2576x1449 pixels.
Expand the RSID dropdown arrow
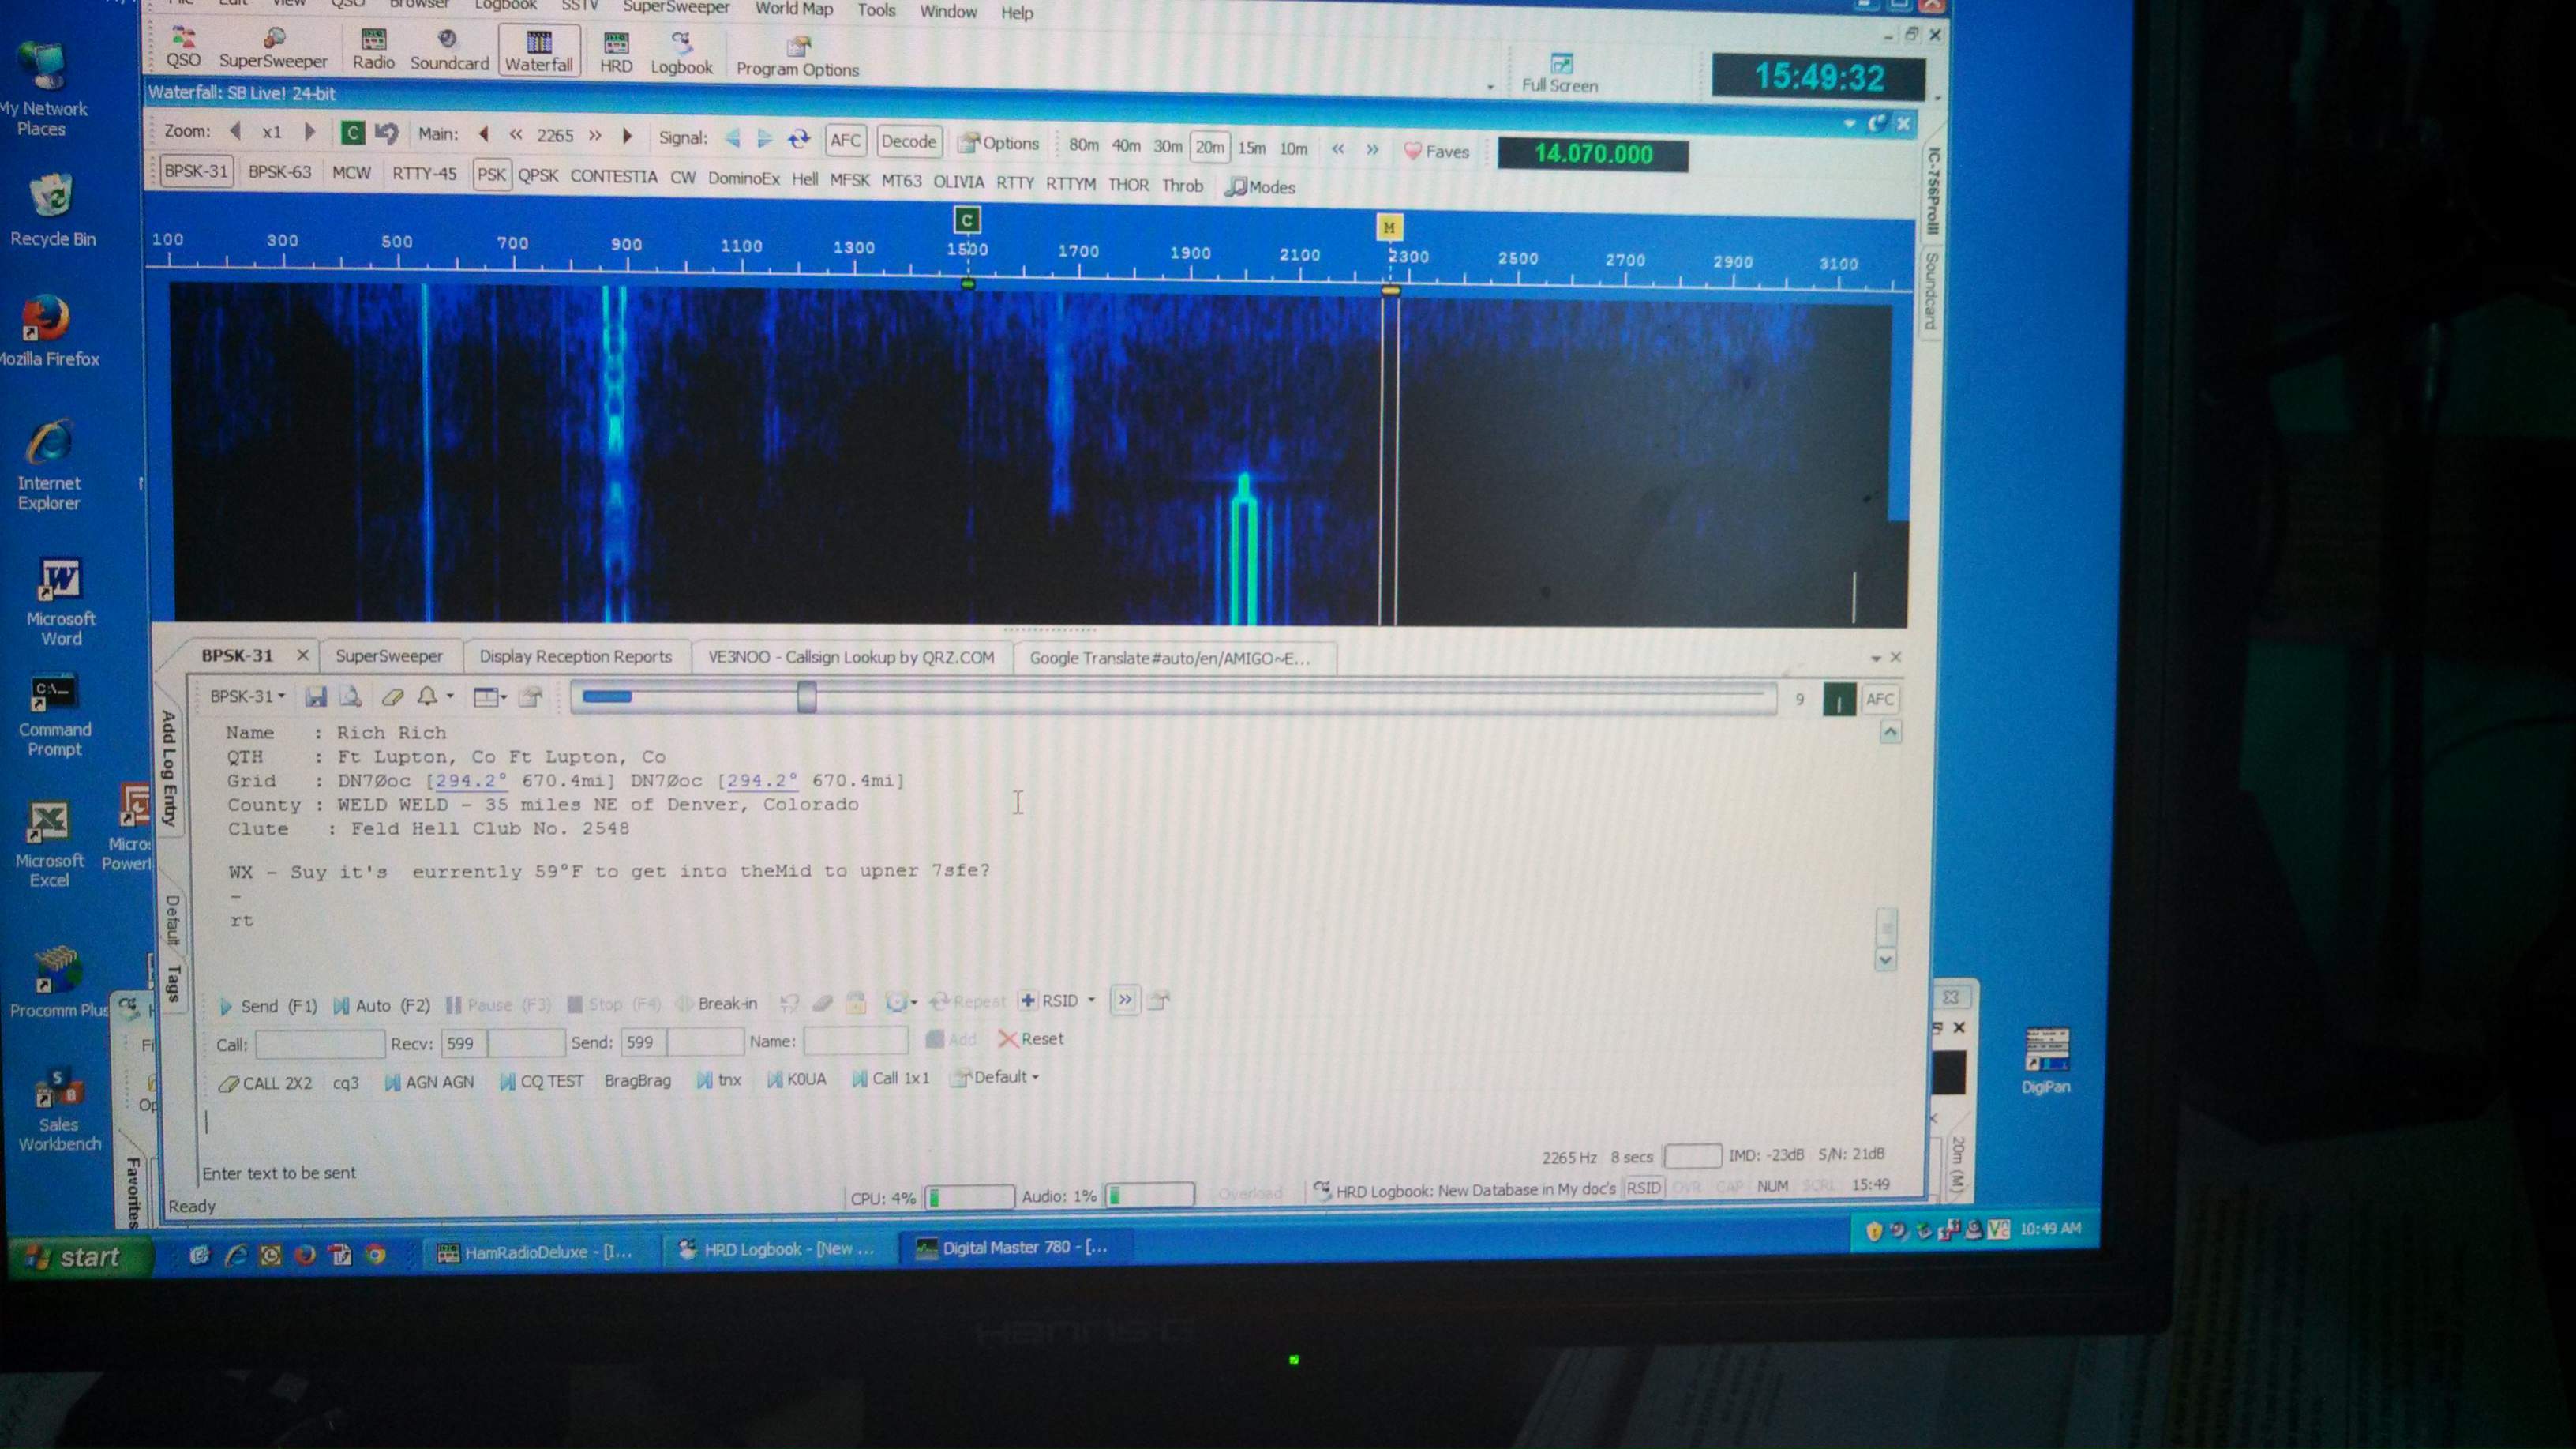[1091, 1001]
